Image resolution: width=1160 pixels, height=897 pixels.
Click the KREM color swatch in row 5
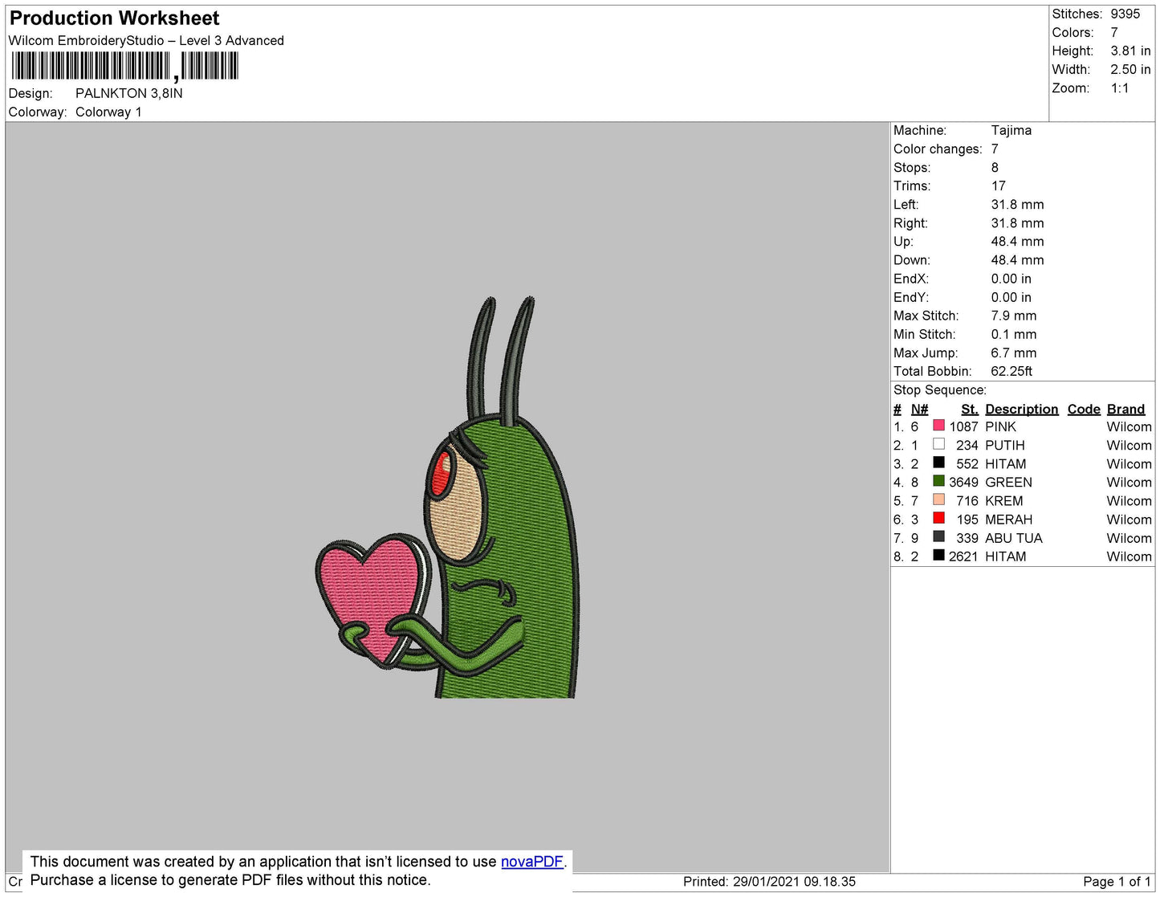(x=938, y=499)
